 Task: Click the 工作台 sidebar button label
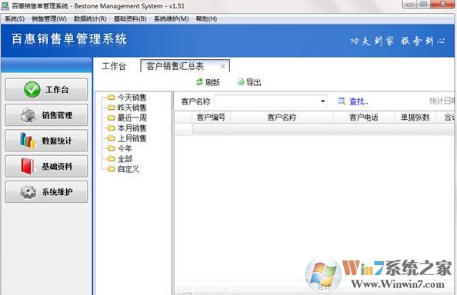click(57, 90)
